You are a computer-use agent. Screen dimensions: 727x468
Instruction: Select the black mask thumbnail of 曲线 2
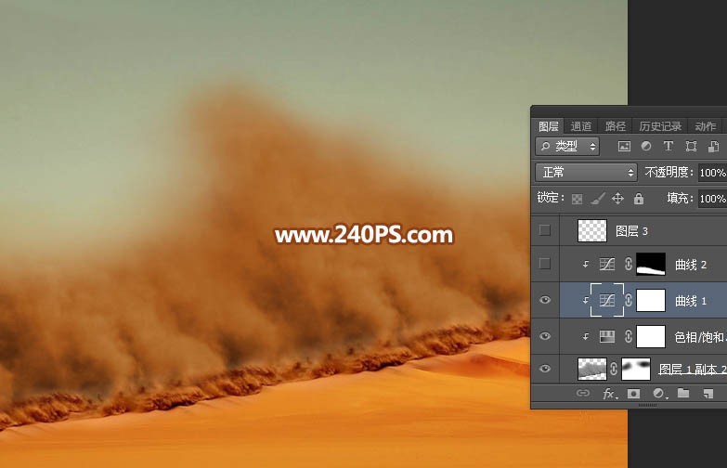pyautogui.click(x=651, y=265)
